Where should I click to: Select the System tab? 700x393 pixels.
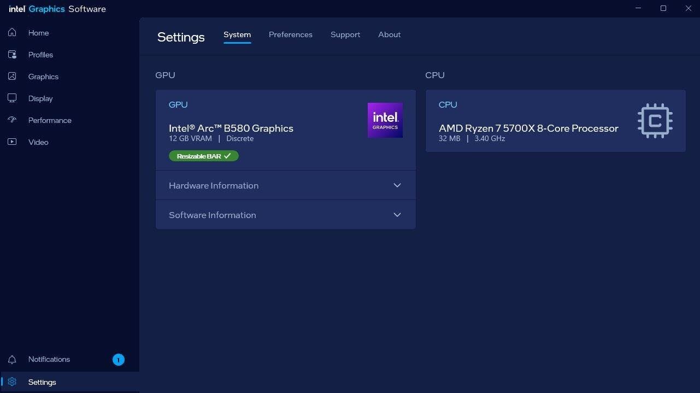tap(237, 34)
